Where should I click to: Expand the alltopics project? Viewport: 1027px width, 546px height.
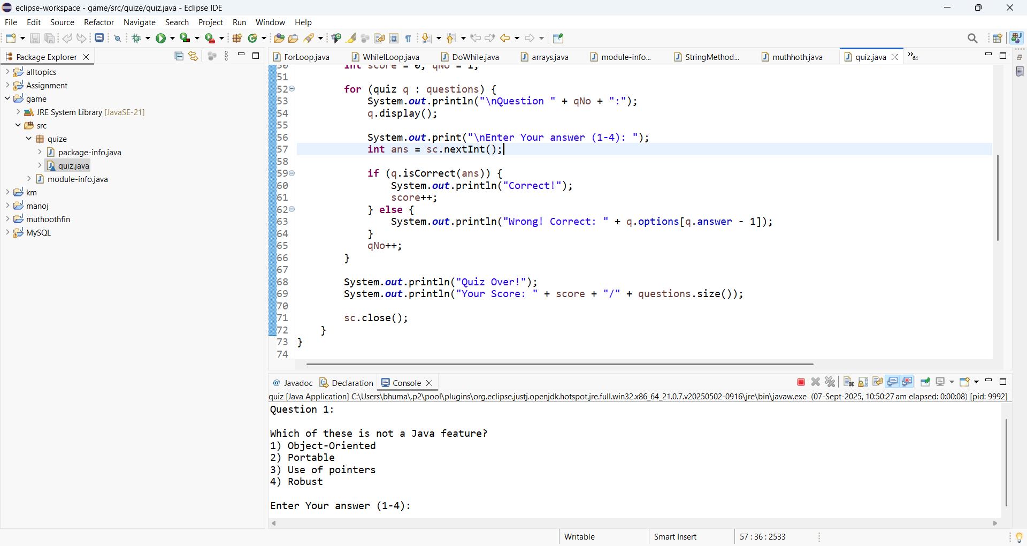[7, 72]
